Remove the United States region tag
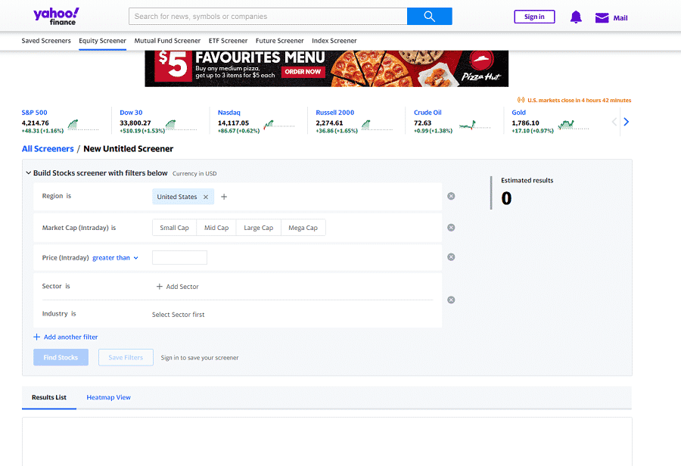Screen dimensions: 681x466 [205, 197]
